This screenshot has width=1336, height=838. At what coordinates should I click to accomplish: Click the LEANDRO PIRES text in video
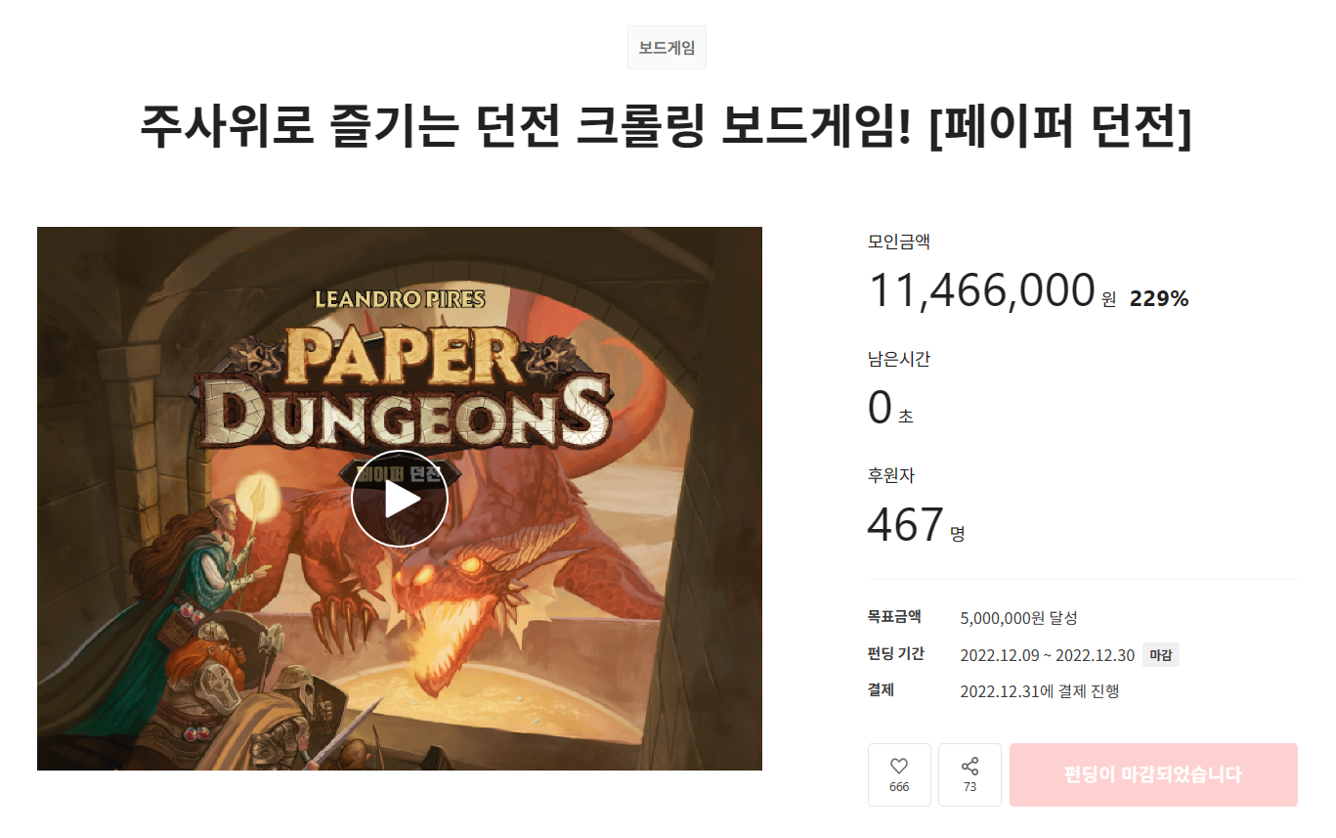[x=400, y=298]
